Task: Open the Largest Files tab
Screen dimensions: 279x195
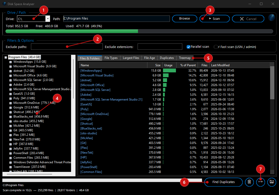Action: coord(131,58)
